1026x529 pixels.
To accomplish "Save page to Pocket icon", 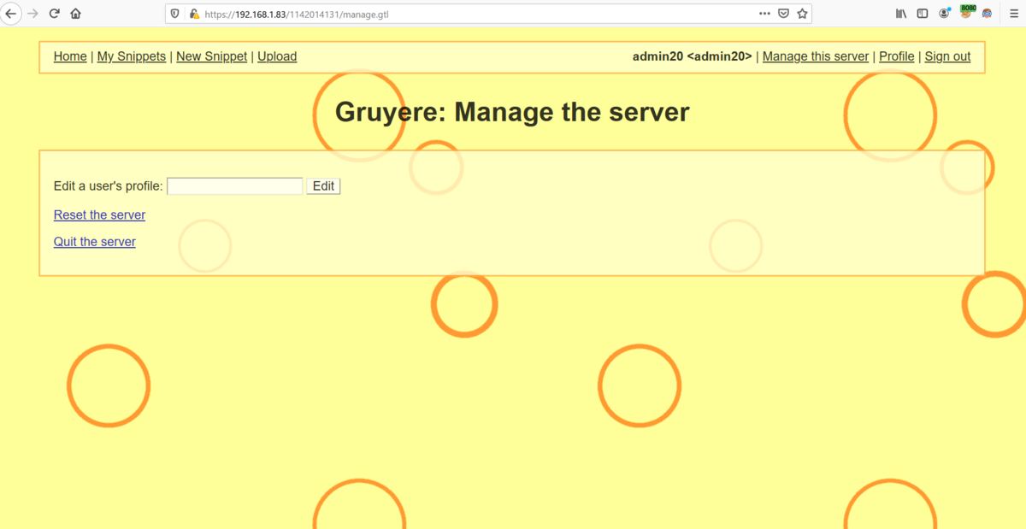I will point(783,14).
